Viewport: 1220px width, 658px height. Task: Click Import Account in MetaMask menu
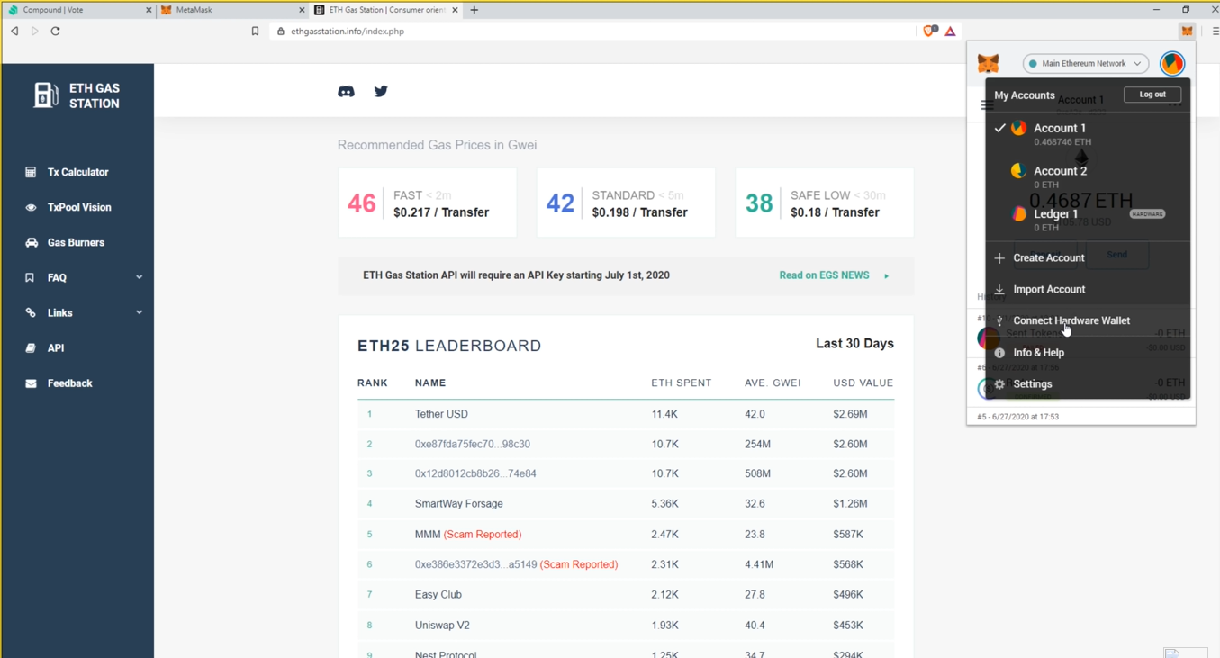(1088, 289)
